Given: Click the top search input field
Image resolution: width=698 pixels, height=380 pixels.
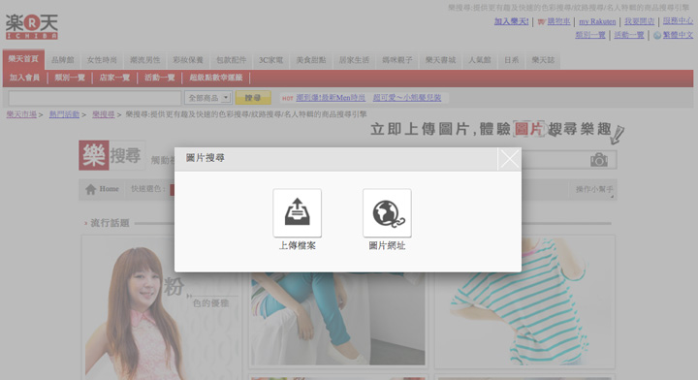Looking at the screenshot, I should (x=95, y=98).
